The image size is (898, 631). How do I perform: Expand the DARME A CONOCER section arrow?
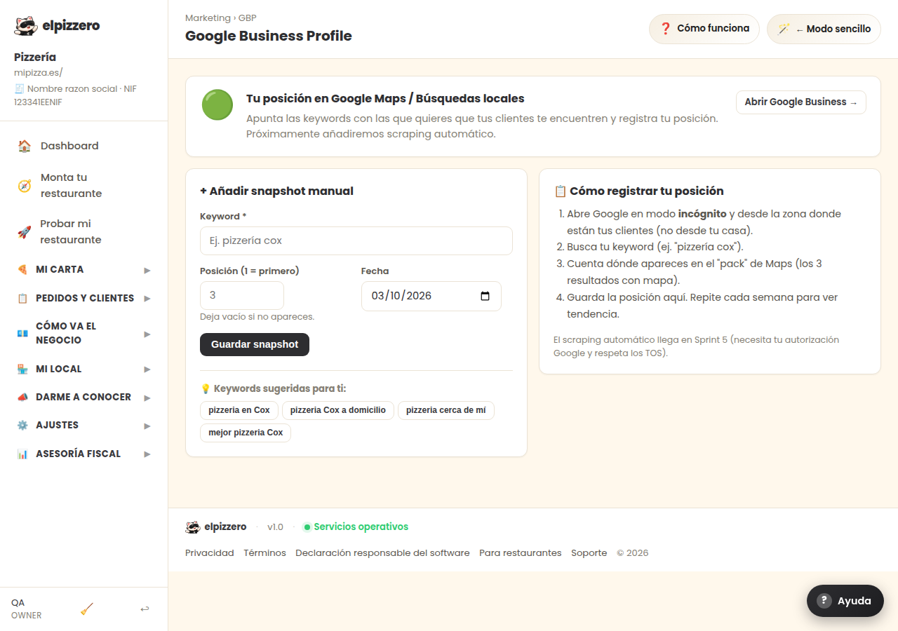click(x=147, y=398)
